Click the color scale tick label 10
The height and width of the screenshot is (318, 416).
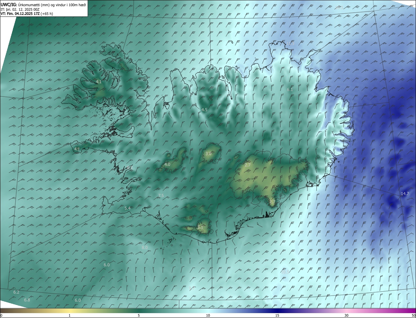pos(208,315)
